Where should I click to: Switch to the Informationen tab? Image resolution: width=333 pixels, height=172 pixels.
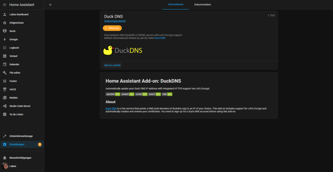point(176,5)
